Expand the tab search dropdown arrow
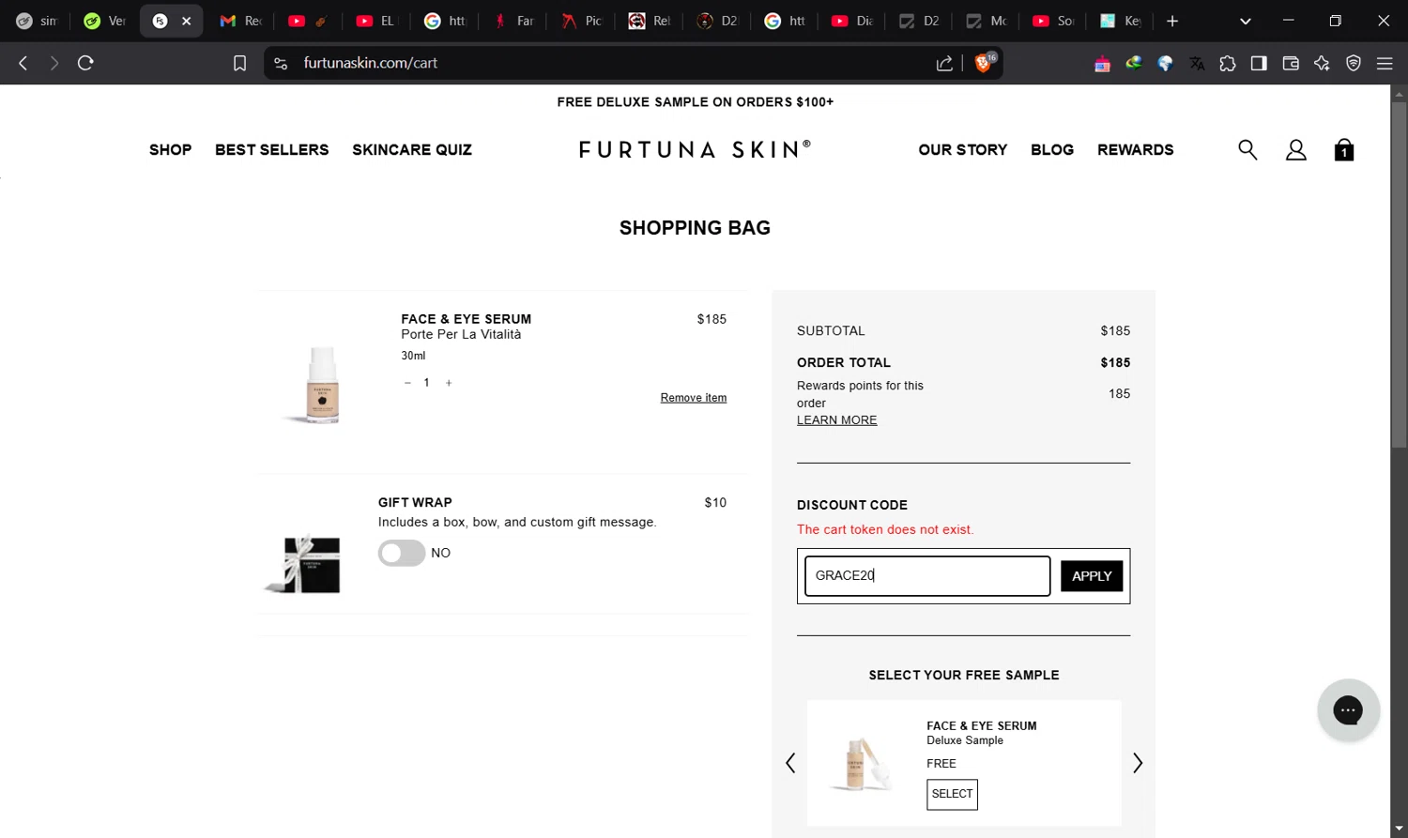The height and width of the screenshot is (838, 1408). tap(1246, 21)
